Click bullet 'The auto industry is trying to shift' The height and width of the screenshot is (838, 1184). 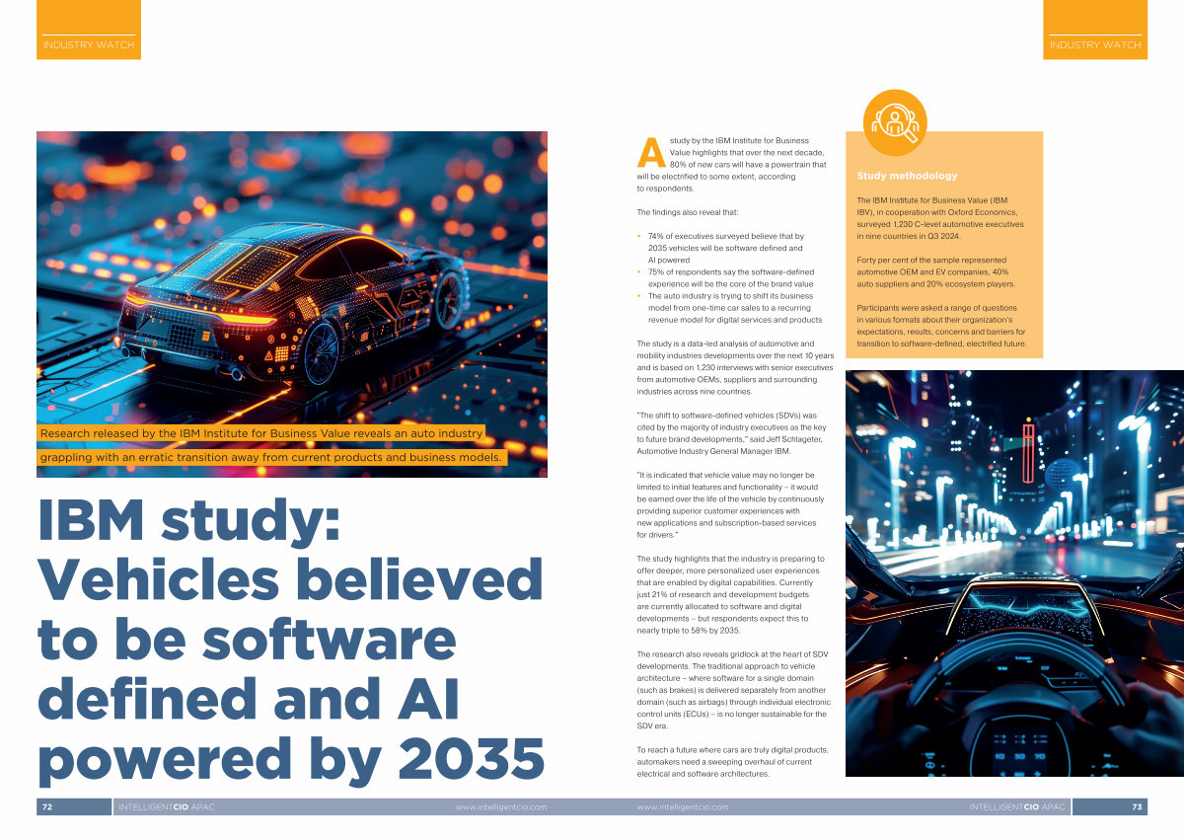[x=730, y=295]
